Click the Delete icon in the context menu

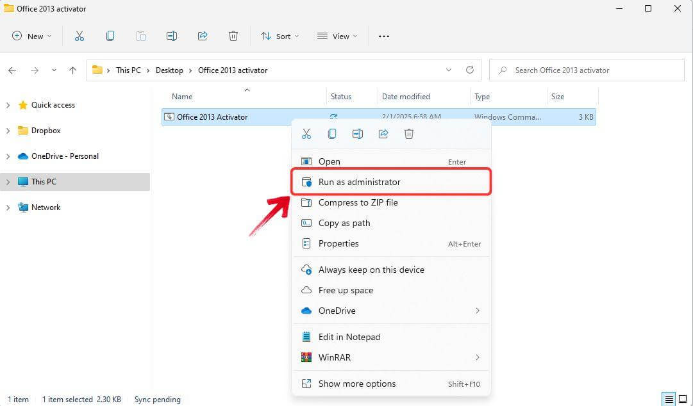[409, 134]
